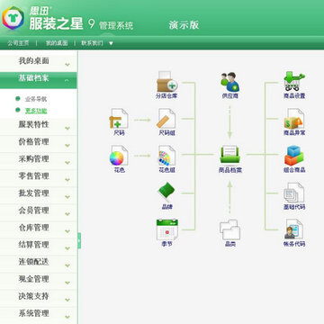This screenshot has height=324, width=324.
Task: Open the 帐务代码 accounting codes icon
Action: 293,229
